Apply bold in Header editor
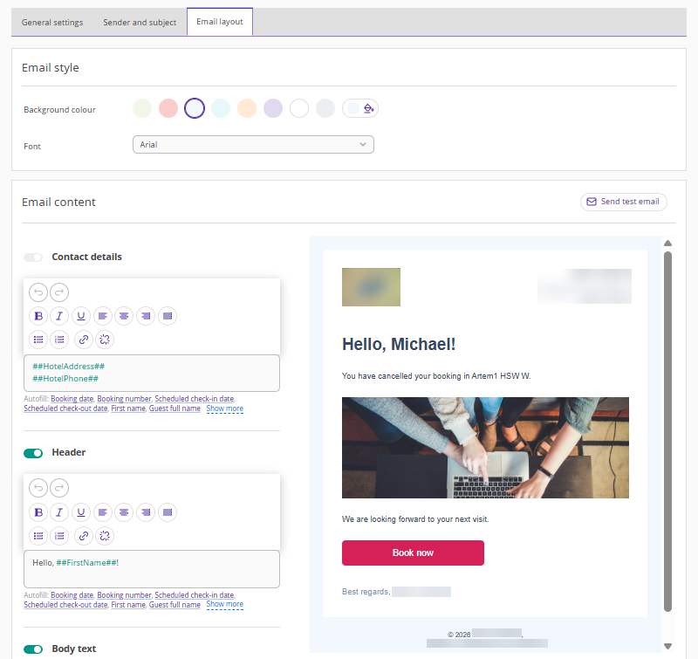Image resolution: width=698 pixels, height=659 pixels. [x=38, y=512]
